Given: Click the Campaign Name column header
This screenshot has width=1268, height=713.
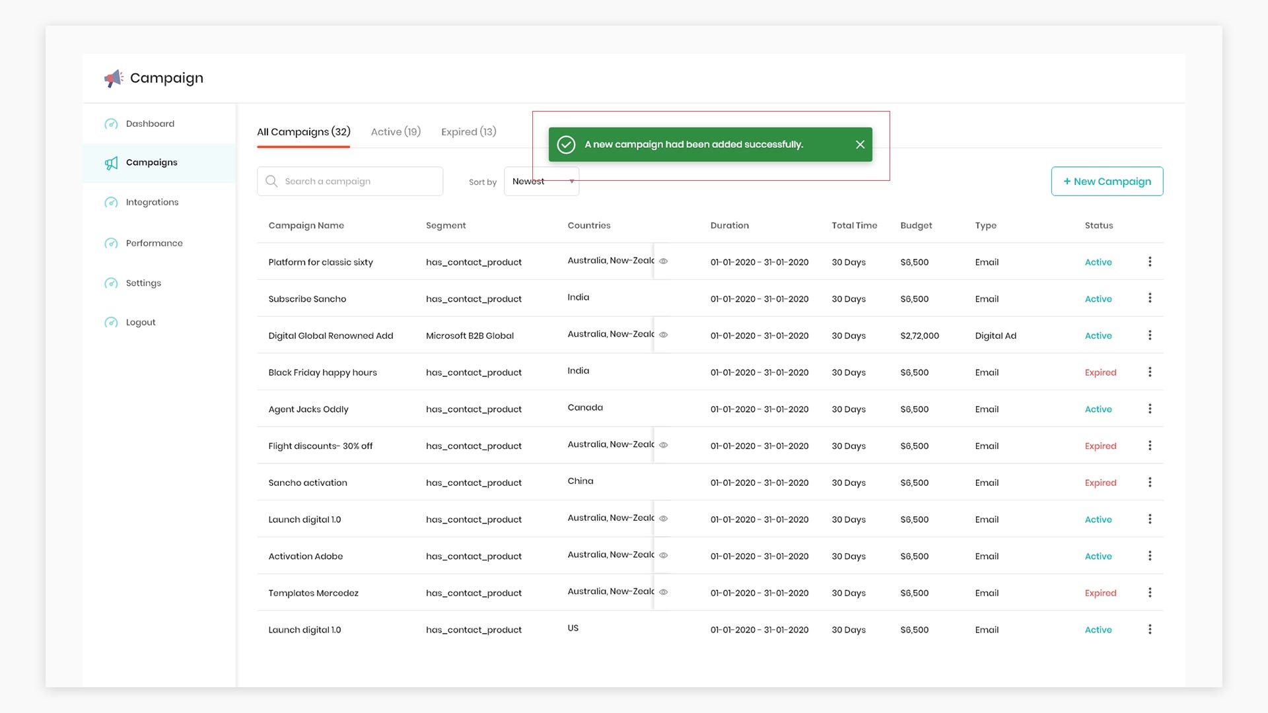Looking at the screenshot, I should pyautogui.click(x=306, y=226).
